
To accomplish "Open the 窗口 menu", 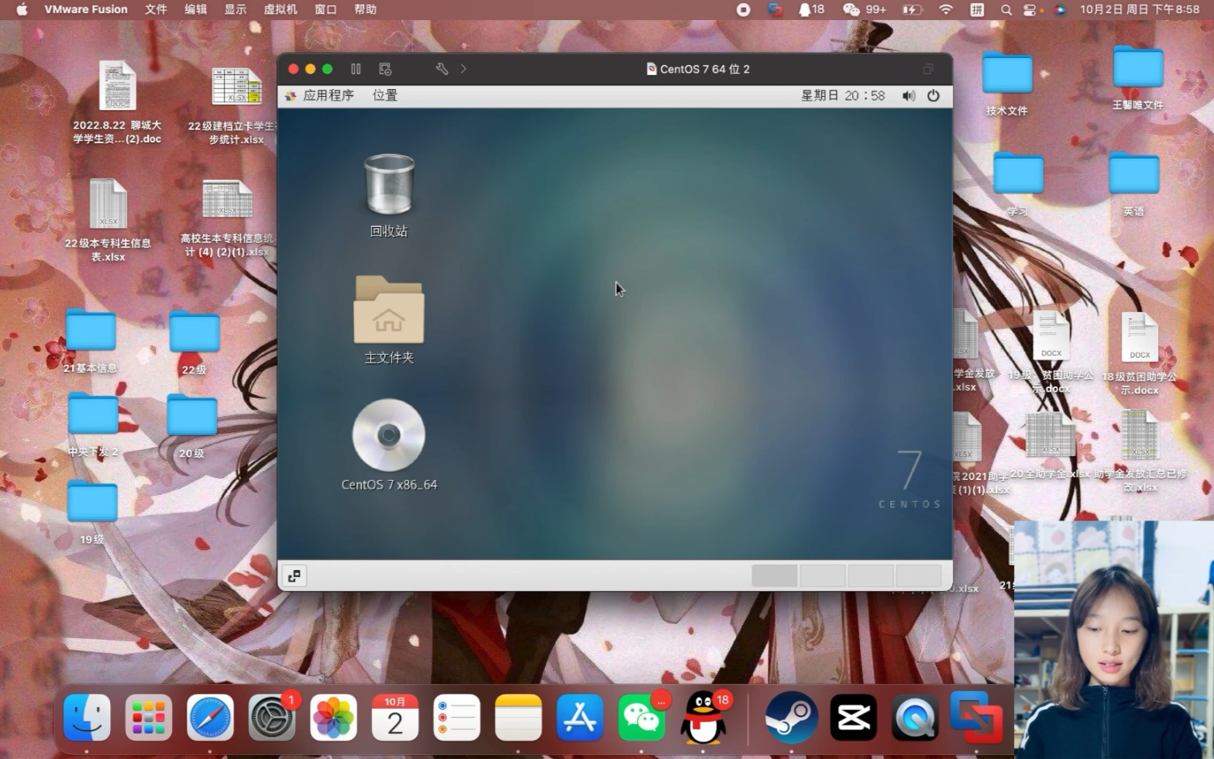I will [x=325, y=9].
